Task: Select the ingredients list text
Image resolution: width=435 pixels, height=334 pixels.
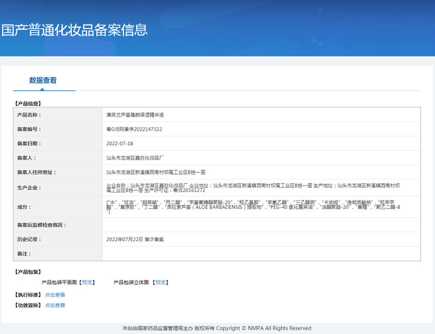Action: (x=253, y=207)
